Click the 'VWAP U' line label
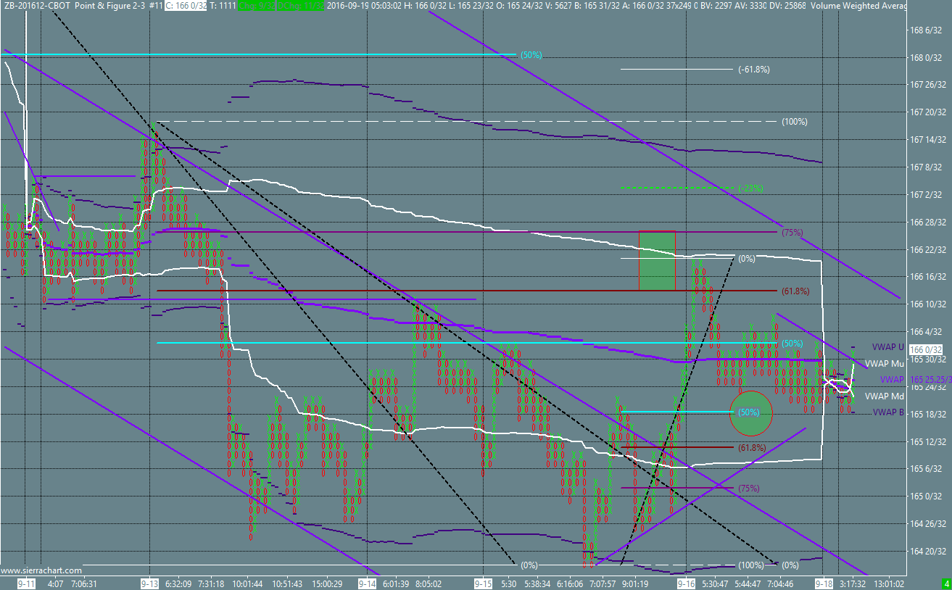Viewport: 952px width, 590px height. coord(887,347)
